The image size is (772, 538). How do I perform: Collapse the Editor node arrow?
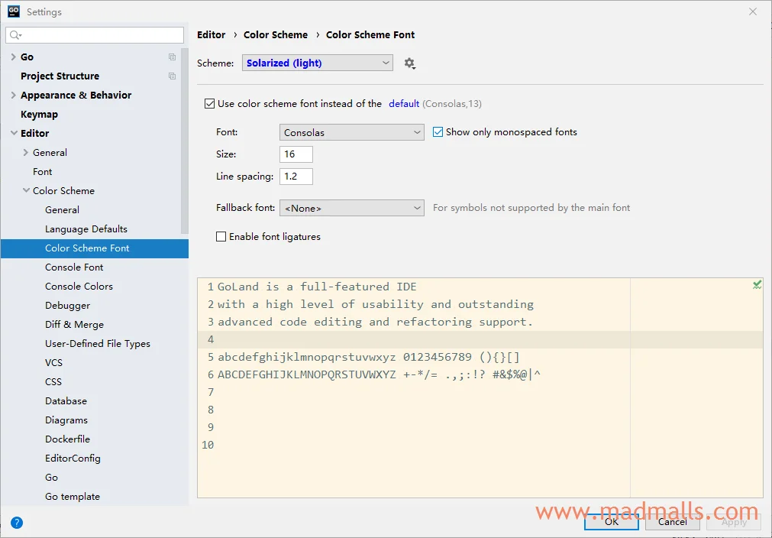pos(13,133)
